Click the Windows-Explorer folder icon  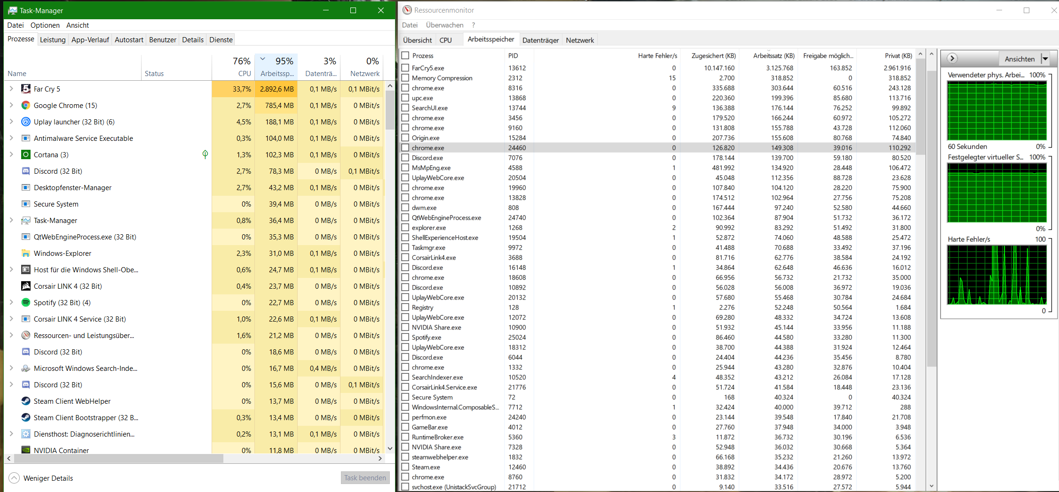[26, 253]
